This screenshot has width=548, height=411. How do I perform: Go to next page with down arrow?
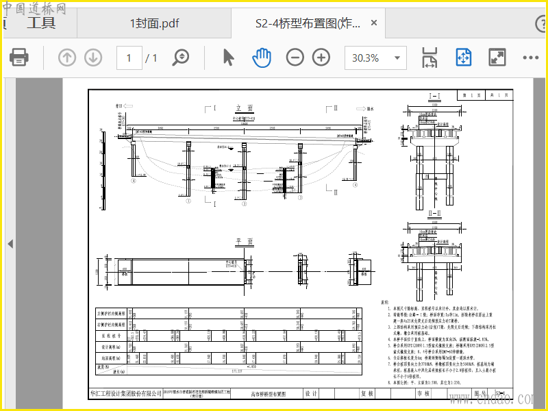point(93,58)
